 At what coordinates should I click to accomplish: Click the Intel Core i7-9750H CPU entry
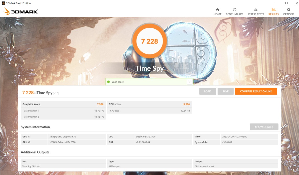click(x=146, y=137)
